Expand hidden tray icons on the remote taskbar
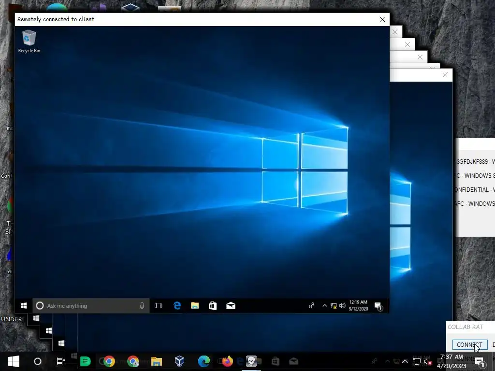This screenshot has width=495, height=371. point(324,306)
